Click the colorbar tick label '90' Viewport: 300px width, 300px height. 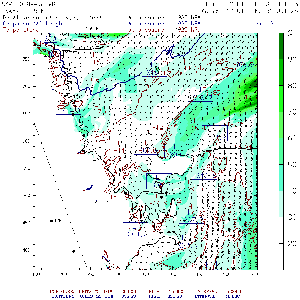292,59
